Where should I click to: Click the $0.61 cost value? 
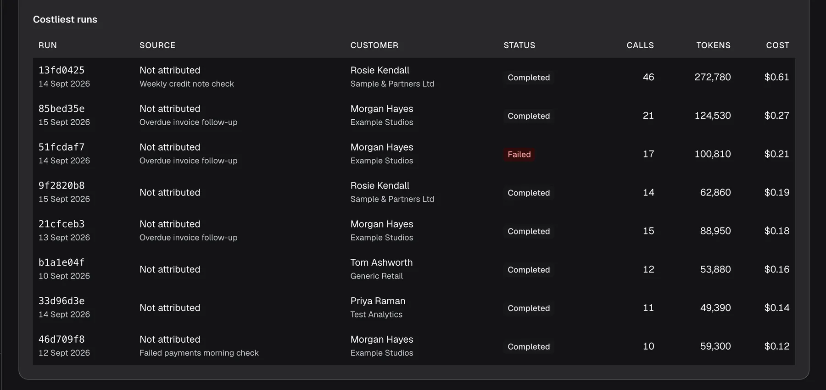point(777,77)
